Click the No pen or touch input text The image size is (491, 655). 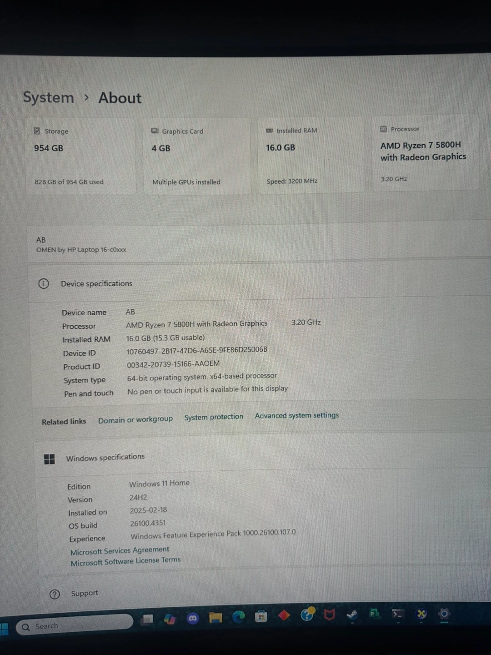tap(207, 390)
